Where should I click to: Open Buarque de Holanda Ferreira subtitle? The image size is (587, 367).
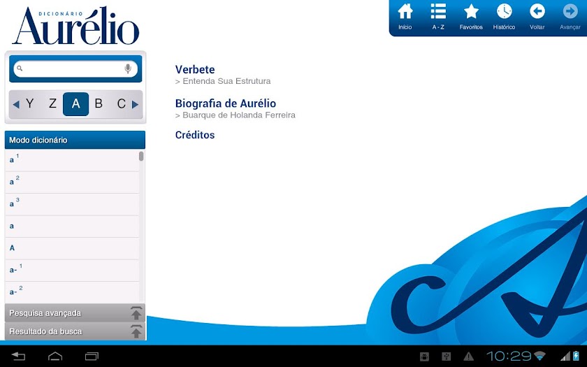[235, 115]
